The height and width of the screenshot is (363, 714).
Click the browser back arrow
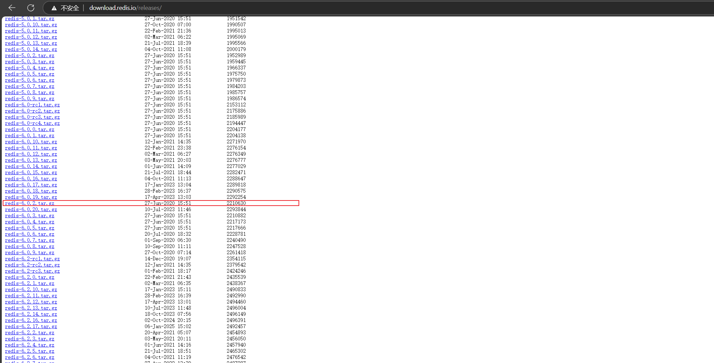(12, 8)
